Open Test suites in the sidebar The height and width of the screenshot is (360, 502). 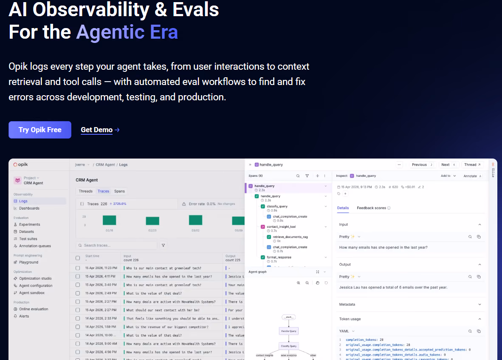[28, 239]
